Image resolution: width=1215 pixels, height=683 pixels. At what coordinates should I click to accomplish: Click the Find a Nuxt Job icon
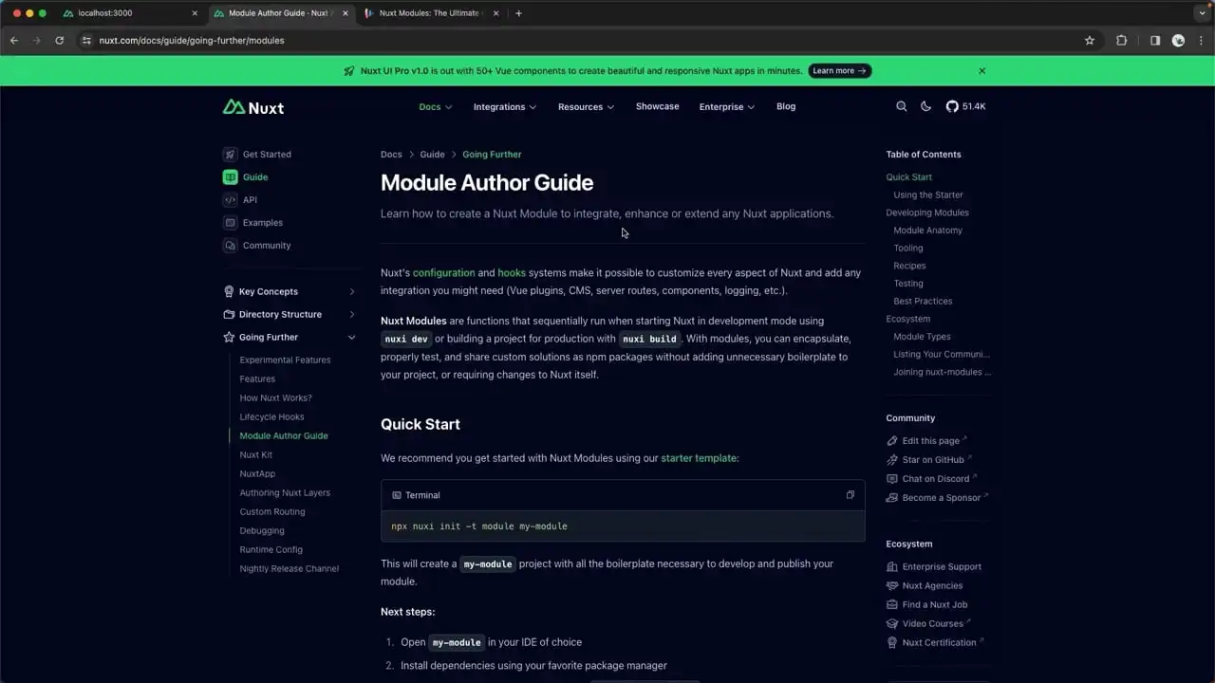tap(892, 604)
